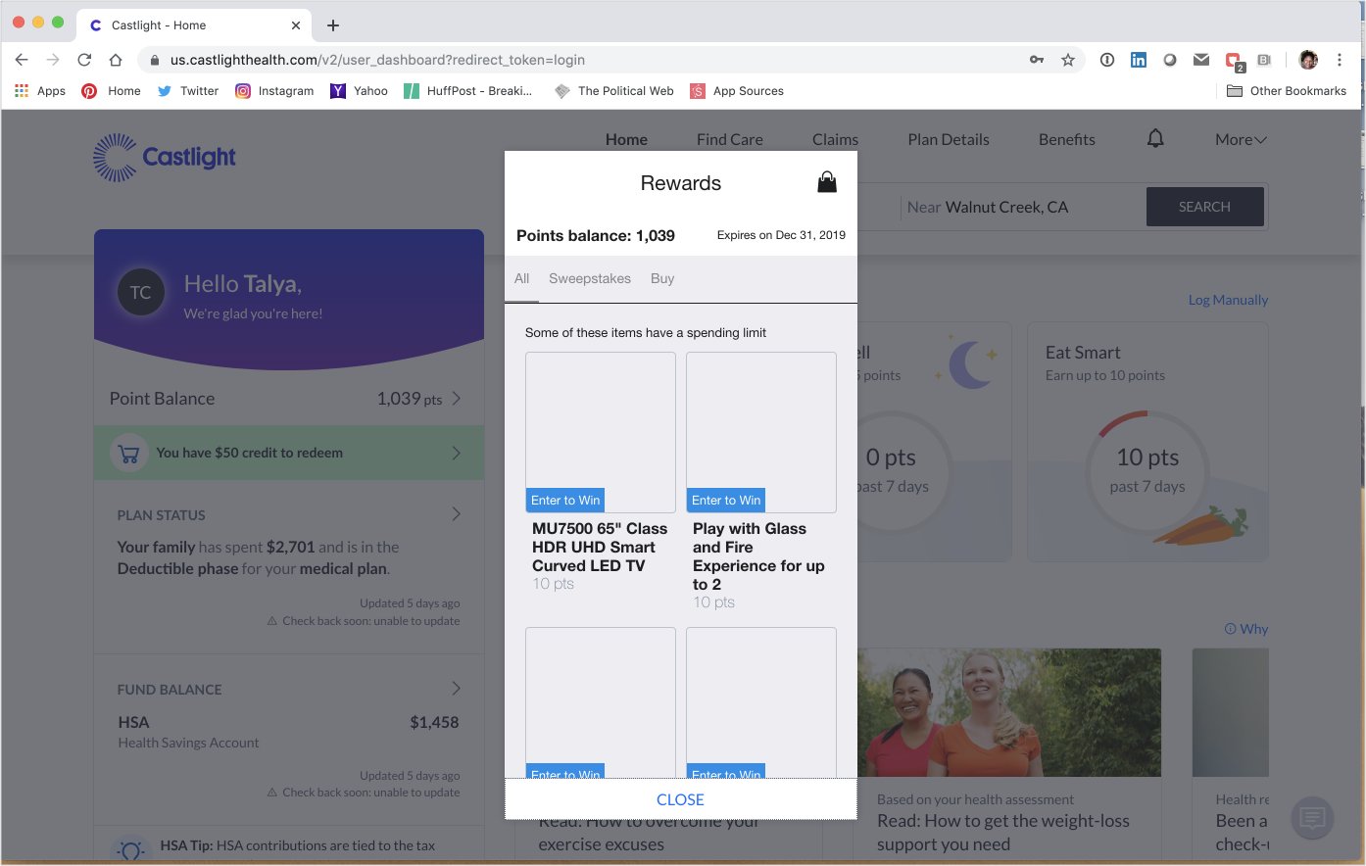
Task: Enter to Win MU7500 TV sweepstakes
Action: (565, 500)
